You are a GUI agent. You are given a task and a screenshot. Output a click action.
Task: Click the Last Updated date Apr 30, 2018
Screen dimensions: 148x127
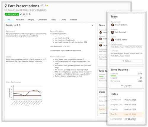pos(130,119)
